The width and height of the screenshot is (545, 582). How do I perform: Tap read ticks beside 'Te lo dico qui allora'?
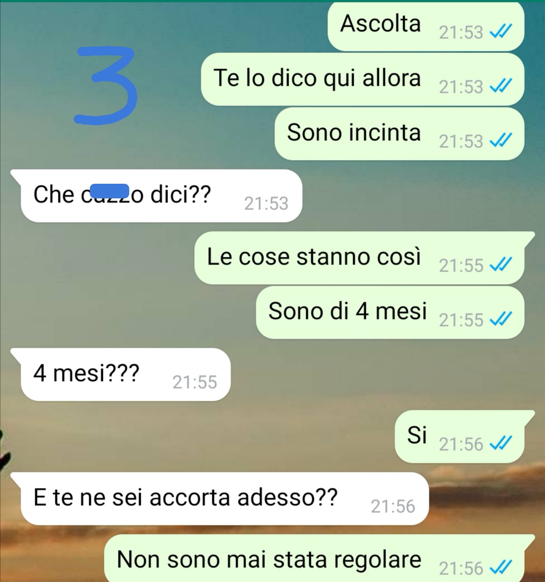[x=501, y=86]
